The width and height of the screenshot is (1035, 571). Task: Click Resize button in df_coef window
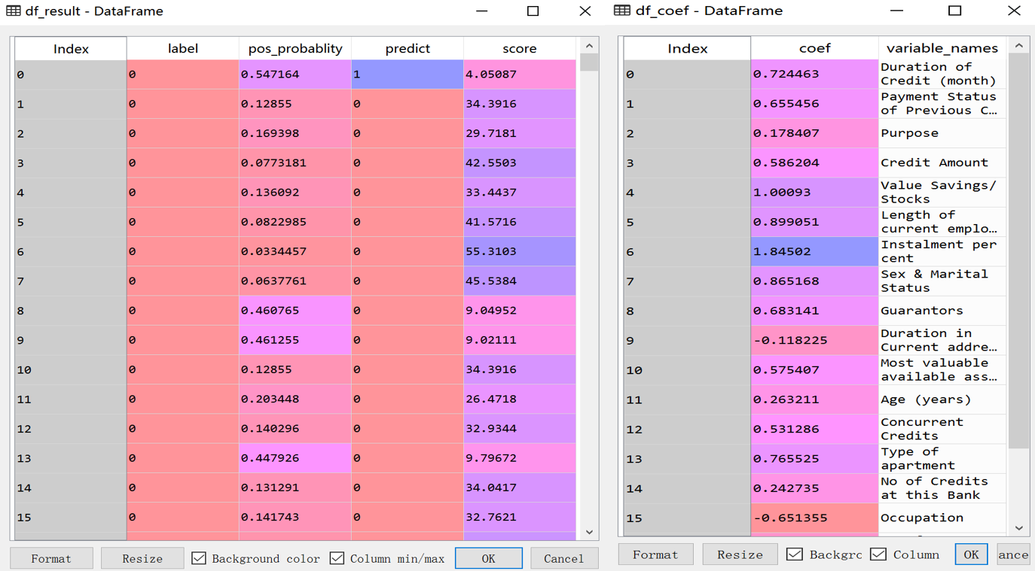(x=740, y=554)
